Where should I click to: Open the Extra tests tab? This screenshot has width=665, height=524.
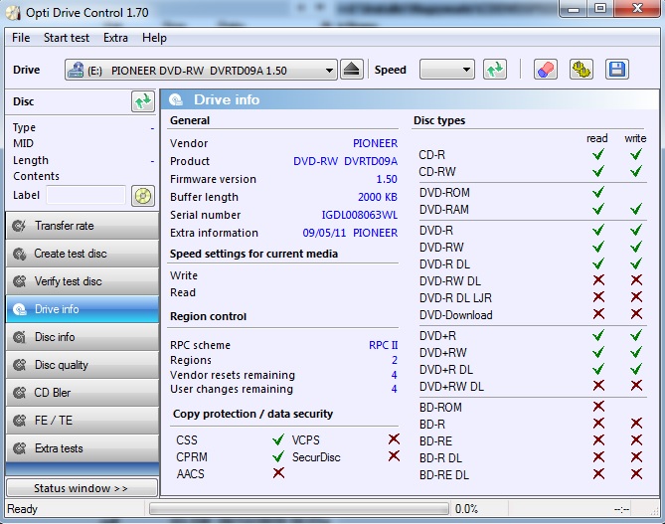(x=83, y=448)
